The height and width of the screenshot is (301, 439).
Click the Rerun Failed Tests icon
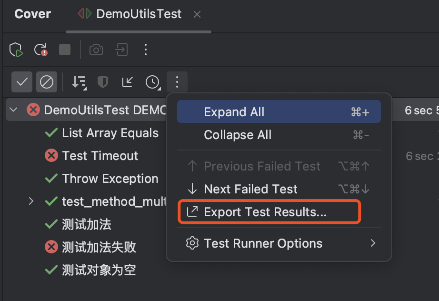40,50
